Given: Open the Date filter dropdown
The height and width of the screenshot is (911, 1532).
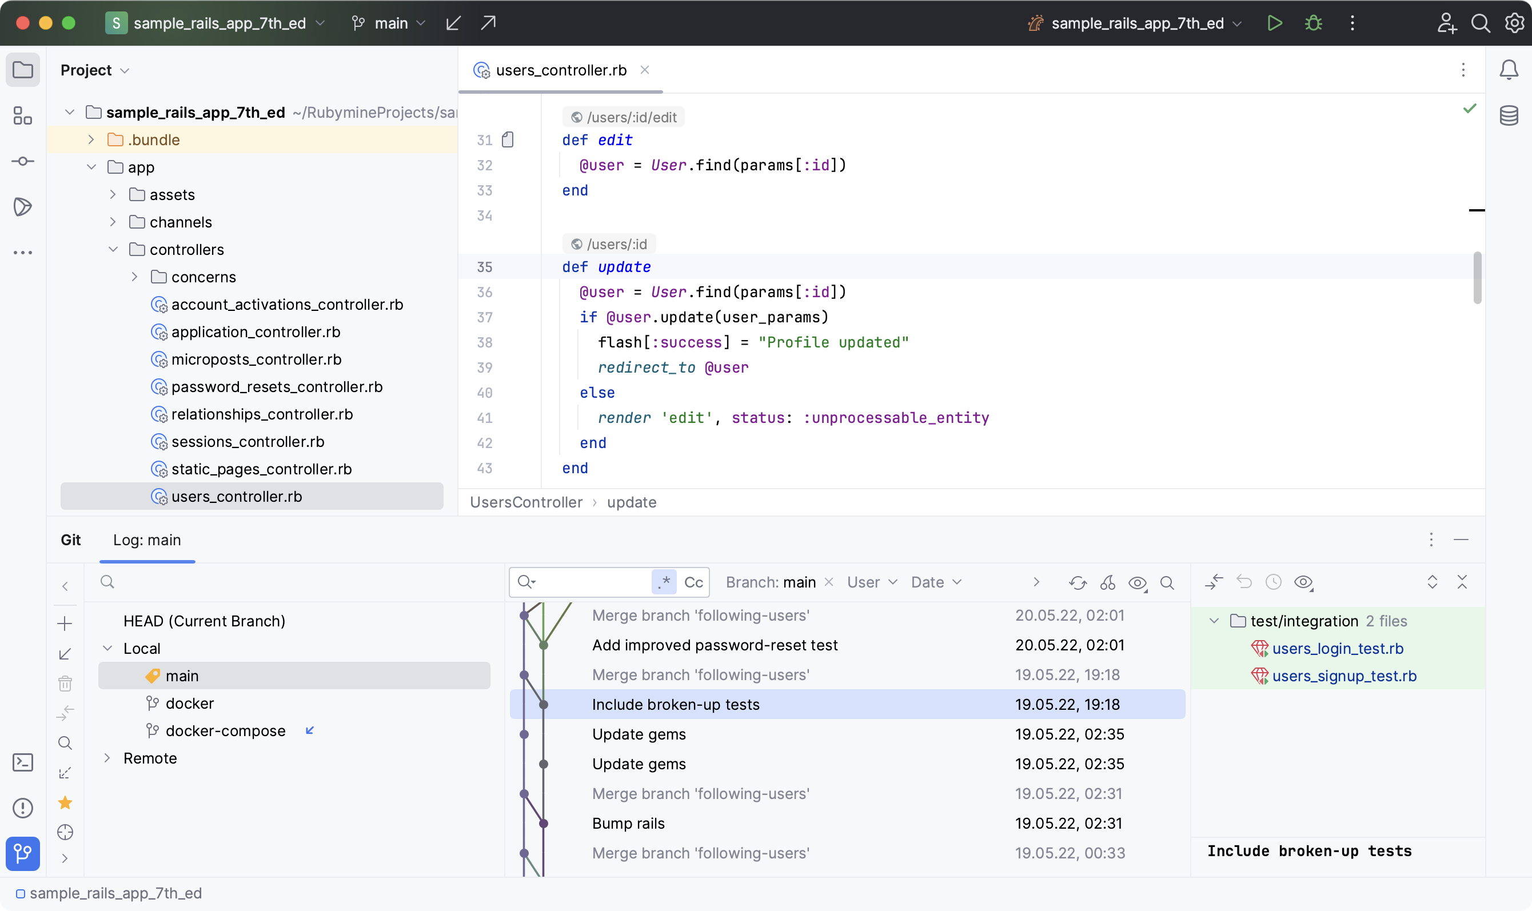Looking at the screenshot, I should [935, 582].
